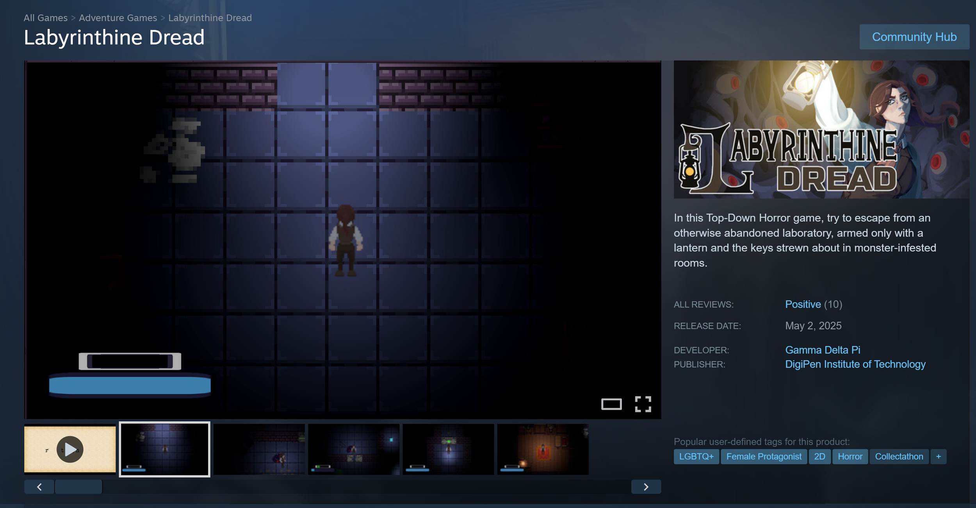Click the 2D tag
976x508 pixels.
click(x=819, y=456)
